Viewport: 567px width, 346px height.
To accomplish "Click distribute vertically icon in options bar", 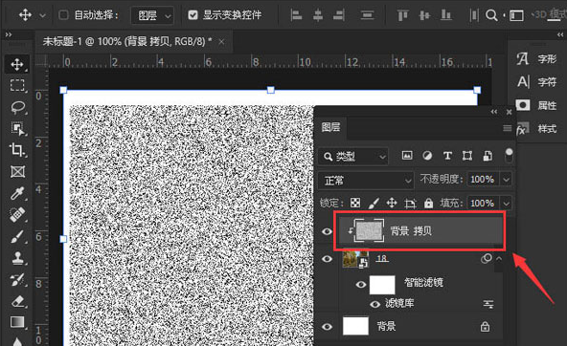I will [x=368, y=14].
